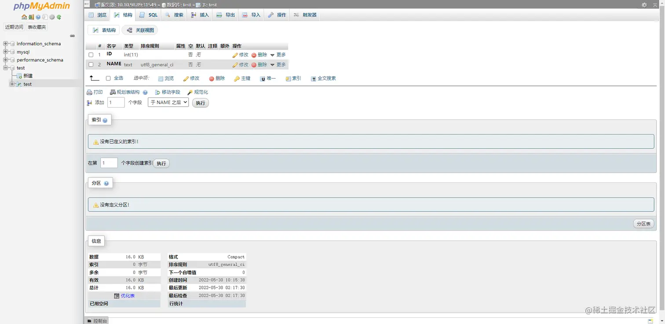Click the home icon under the phpMyAdmin logo
Viewport: 665px width, 324px height.
(x=24, y=17)
